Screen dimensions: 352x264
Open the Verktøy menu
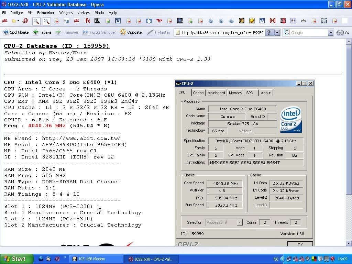84,13
